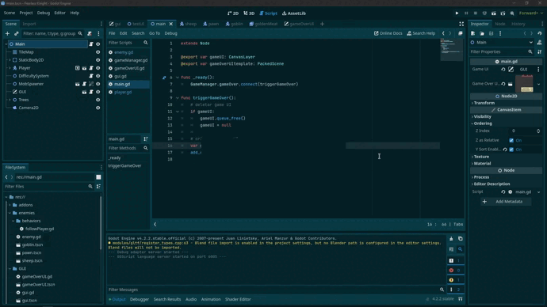
Task: Switch to 2D workspace
Action: click(x=233, y=13)
